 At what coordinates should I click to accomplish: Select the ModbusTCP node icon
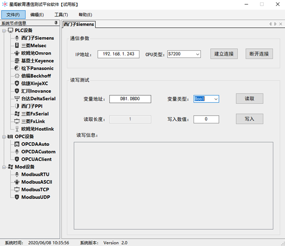17,189
